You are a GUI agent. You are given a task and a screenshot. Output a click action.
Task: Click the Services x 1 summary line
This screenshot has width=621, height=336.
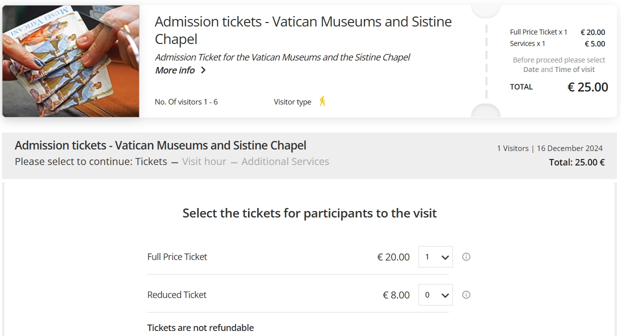click(x=557, y=43)
